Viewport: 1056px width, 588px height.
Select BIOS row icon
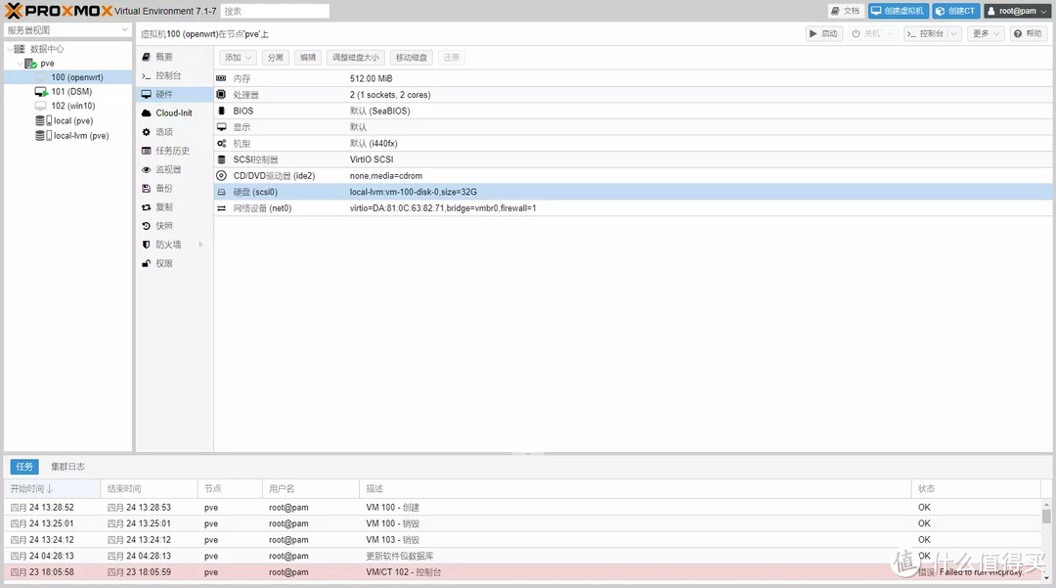(221, 112)
